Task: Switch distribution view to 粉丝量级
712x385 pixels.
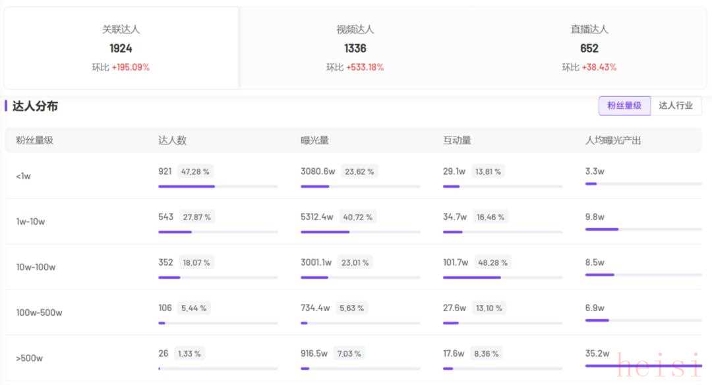Action: tap(624, 105)
